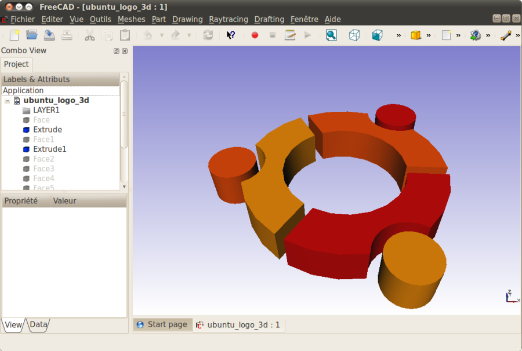Click the Labels & Attributs column header

[x=60, y=79]
